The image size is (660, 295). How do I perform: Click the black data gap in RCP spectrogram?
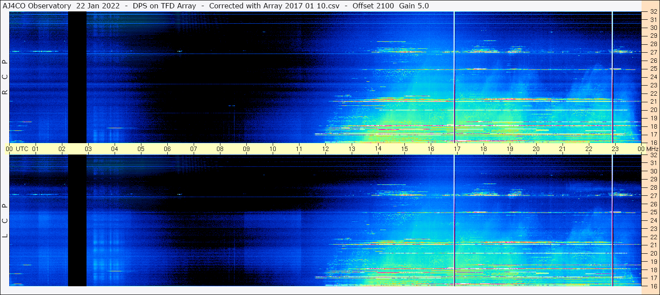(77, 77)
